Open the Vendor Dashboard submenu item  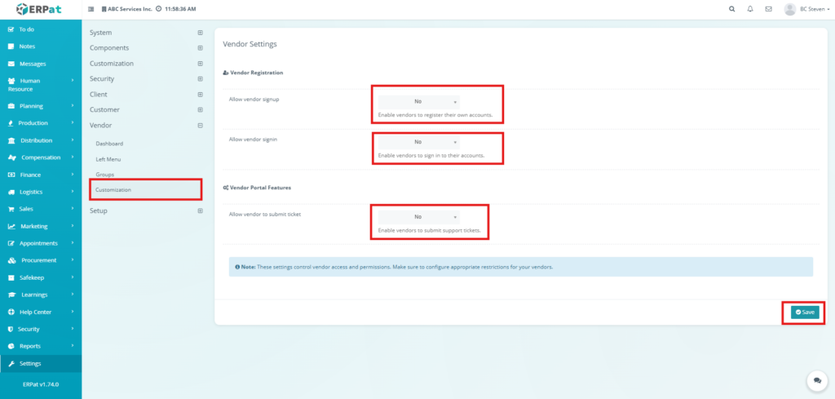point(109,144)
